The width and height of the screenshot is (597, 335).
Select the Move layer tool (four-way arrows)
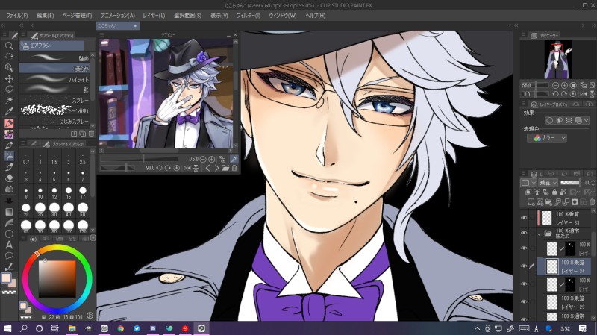pyautogui.click(x=9, y=78)
